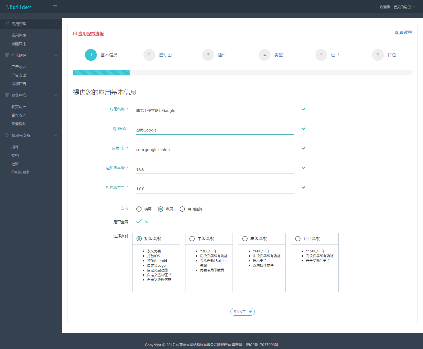Toggle the 是否全屏 checkmark
Viewport: 423px width, 349px height.
(139, 221)
